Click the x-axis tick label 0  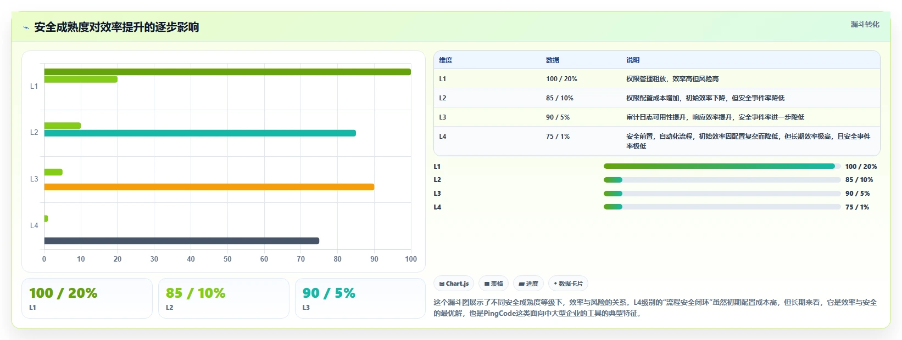pos(44,259)
